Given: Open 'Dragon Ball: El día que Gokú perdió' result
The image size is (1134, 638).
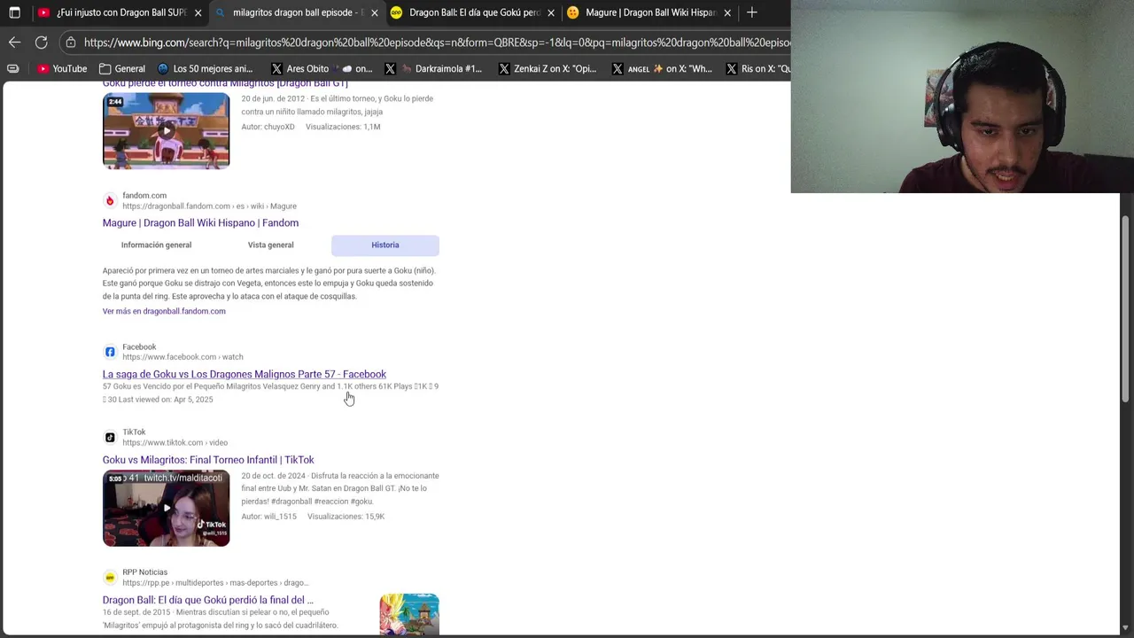Looking at the screenshot, I should tap(208, 600).
